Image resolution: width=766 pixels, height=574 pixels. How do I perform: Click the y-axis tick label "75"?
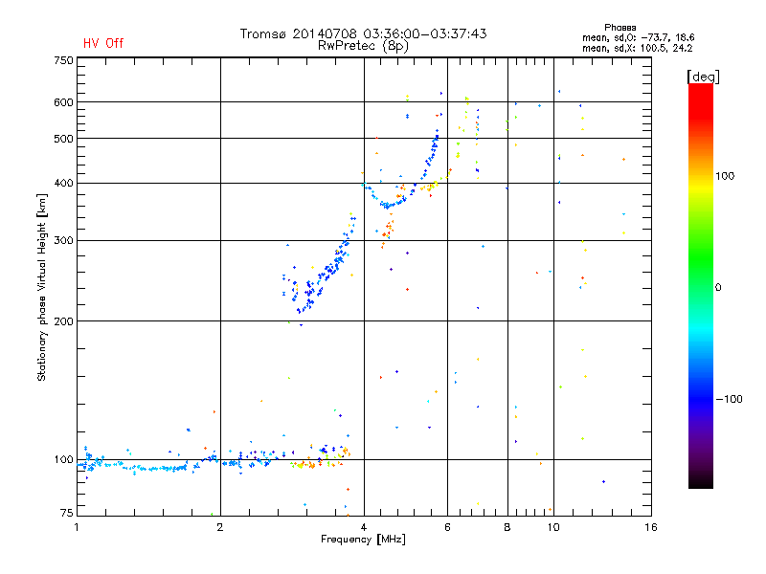[x=67, y=513]
